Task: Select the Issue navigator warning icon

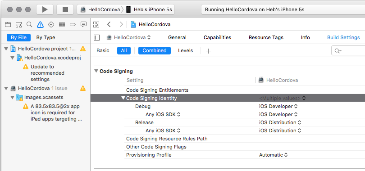Action: click(40, 24)
